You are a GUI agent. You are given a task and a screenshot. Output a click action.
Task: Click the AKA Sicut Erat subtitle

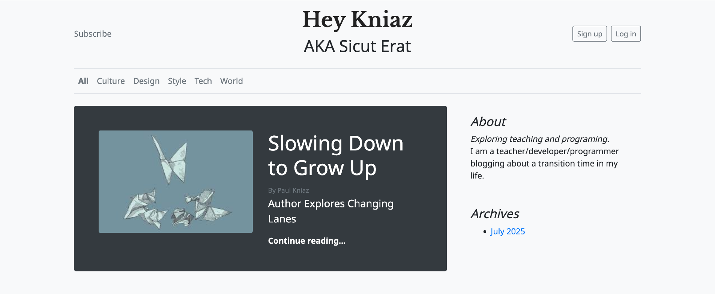pos(357,46)
